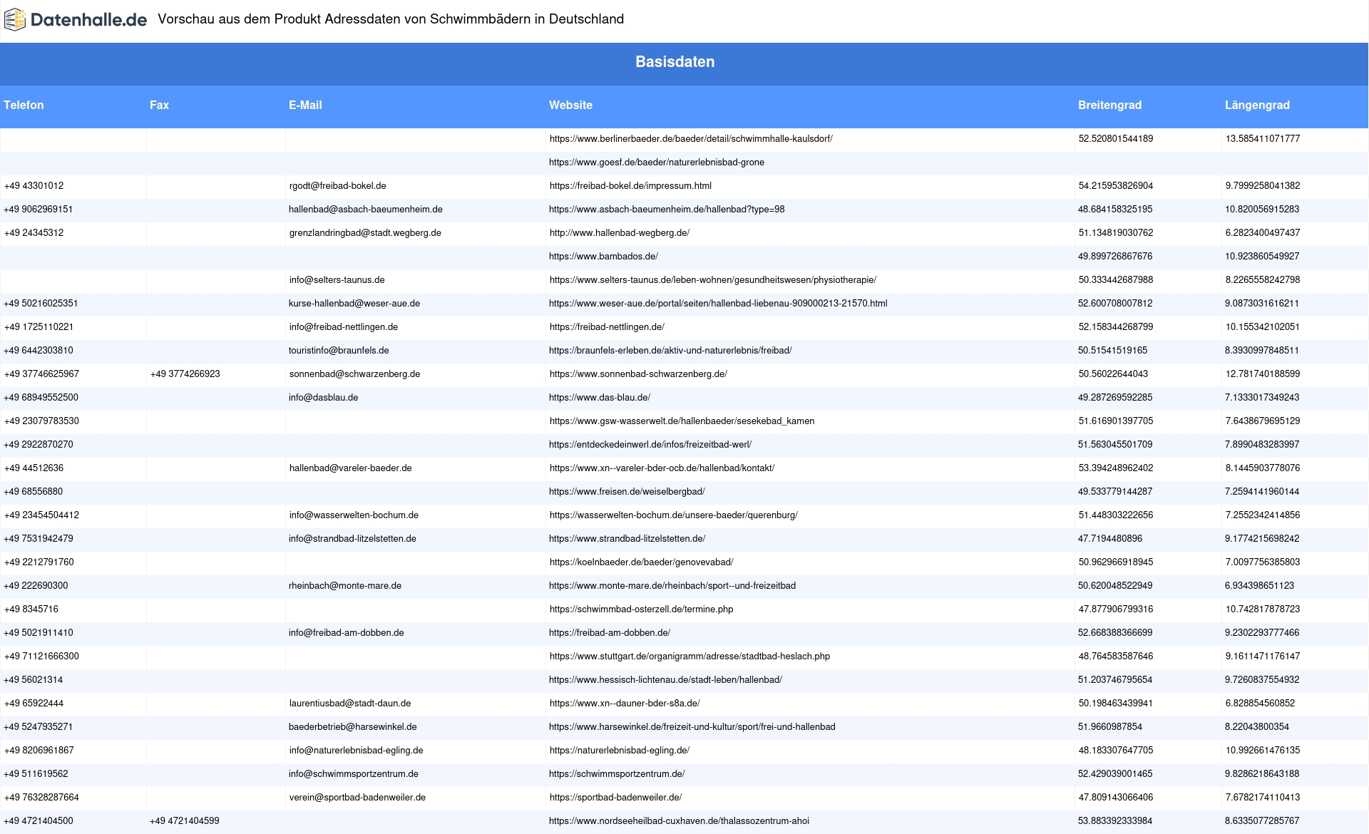The width and height of the screenshot is (1369, 834).
Task: Open the xn--dauner-bder-s8a.de link
Action: tap(625, 704)
